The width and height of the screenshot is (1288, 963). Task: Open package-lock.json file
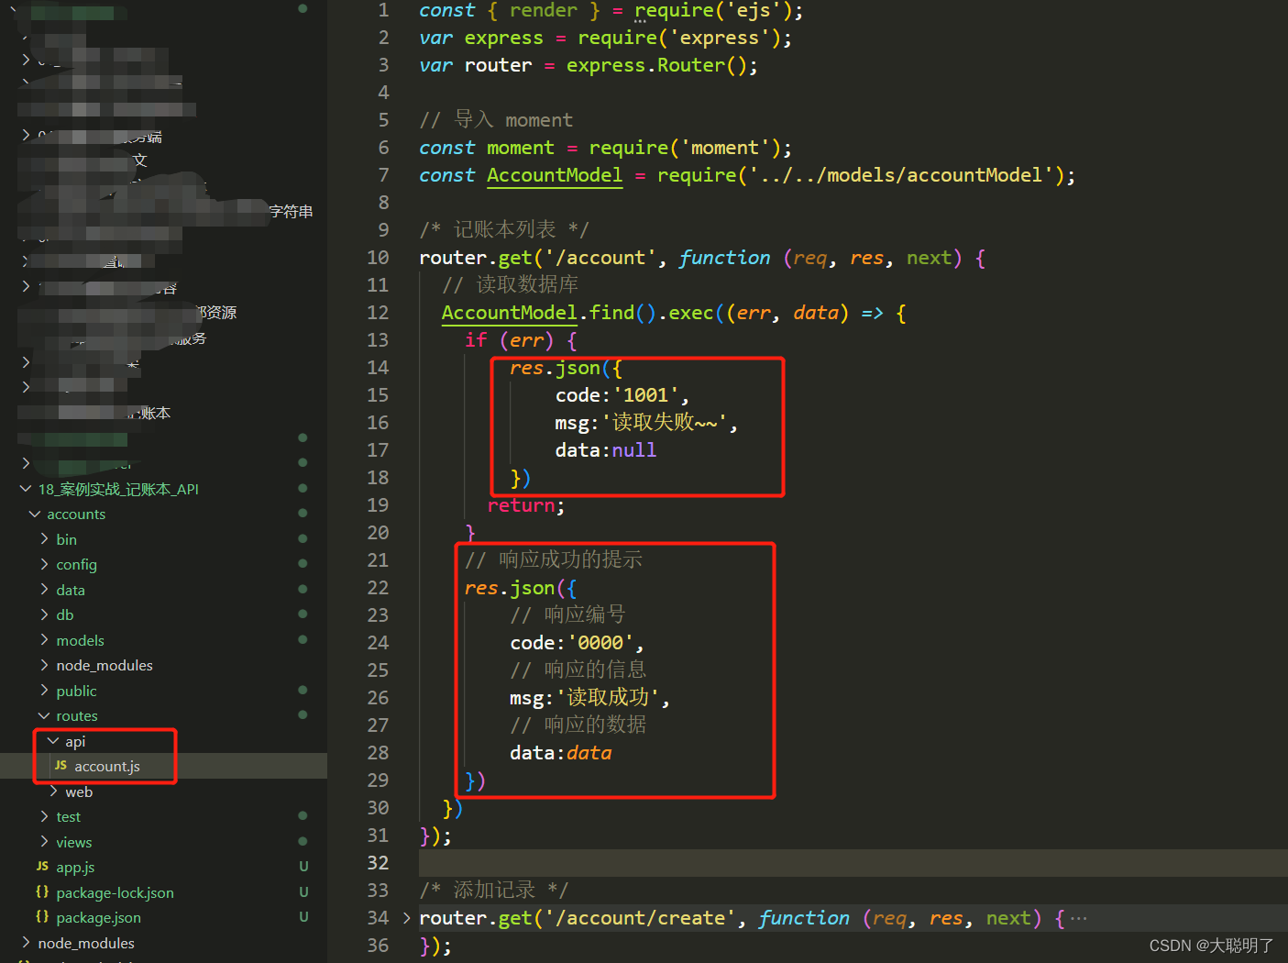(115, 892)
